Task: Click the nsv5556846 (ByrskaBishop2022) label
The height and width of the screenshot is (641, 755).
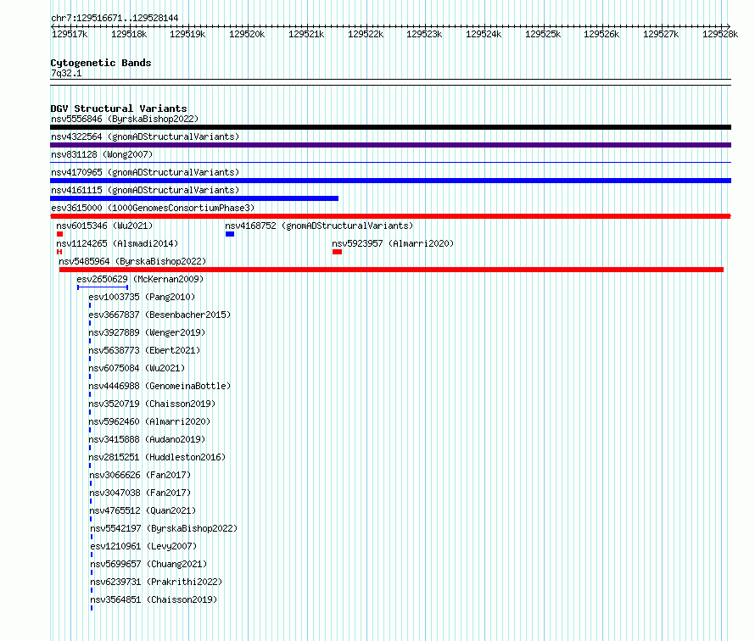Action: pos(125,119)
